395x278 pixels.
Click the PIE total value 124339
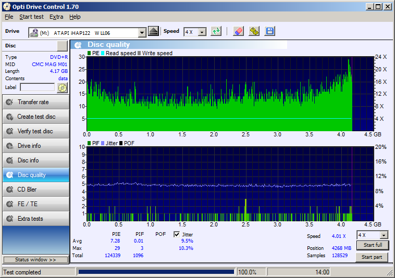[x=113, y=256]
